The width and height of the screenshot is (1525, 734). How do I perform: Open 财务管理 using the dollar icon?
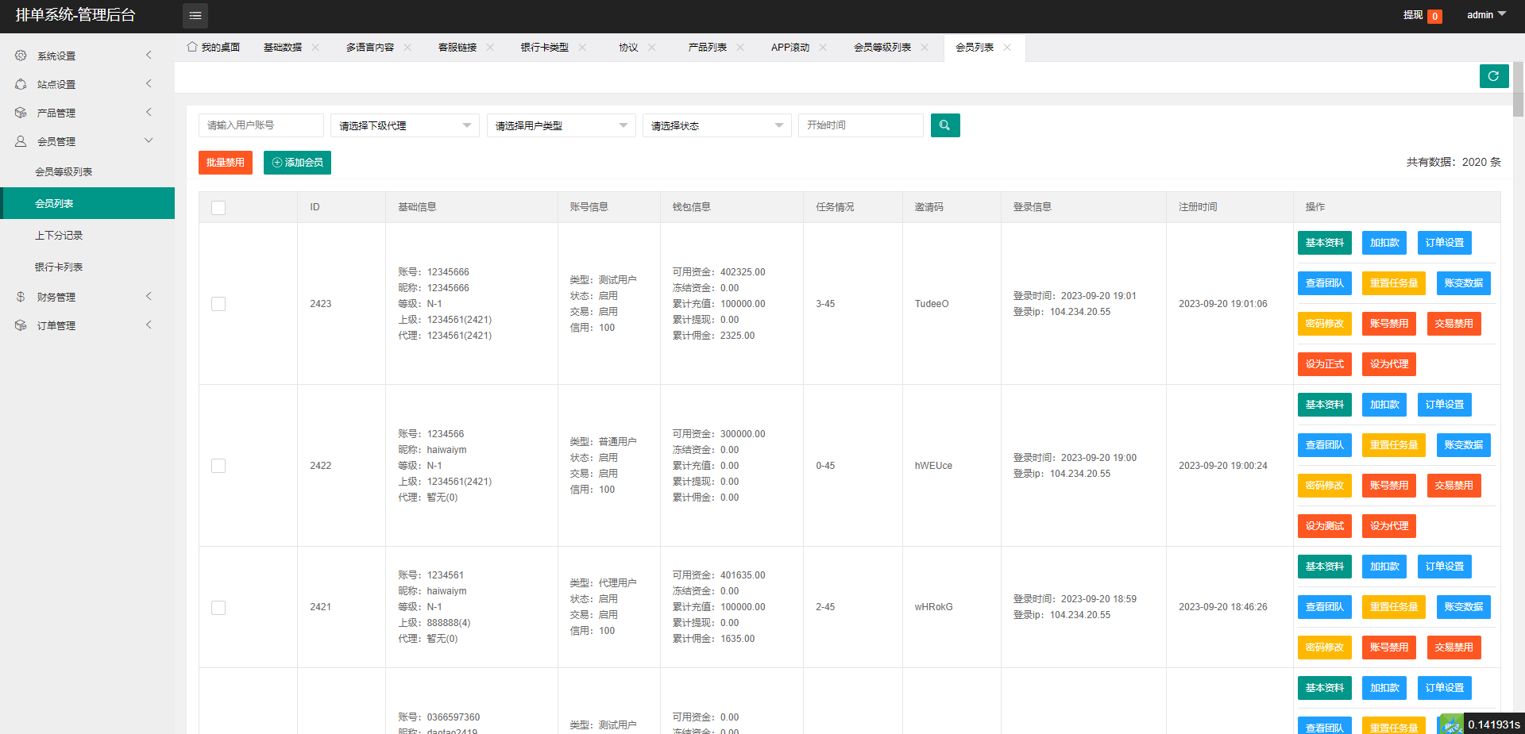point(21,296)
